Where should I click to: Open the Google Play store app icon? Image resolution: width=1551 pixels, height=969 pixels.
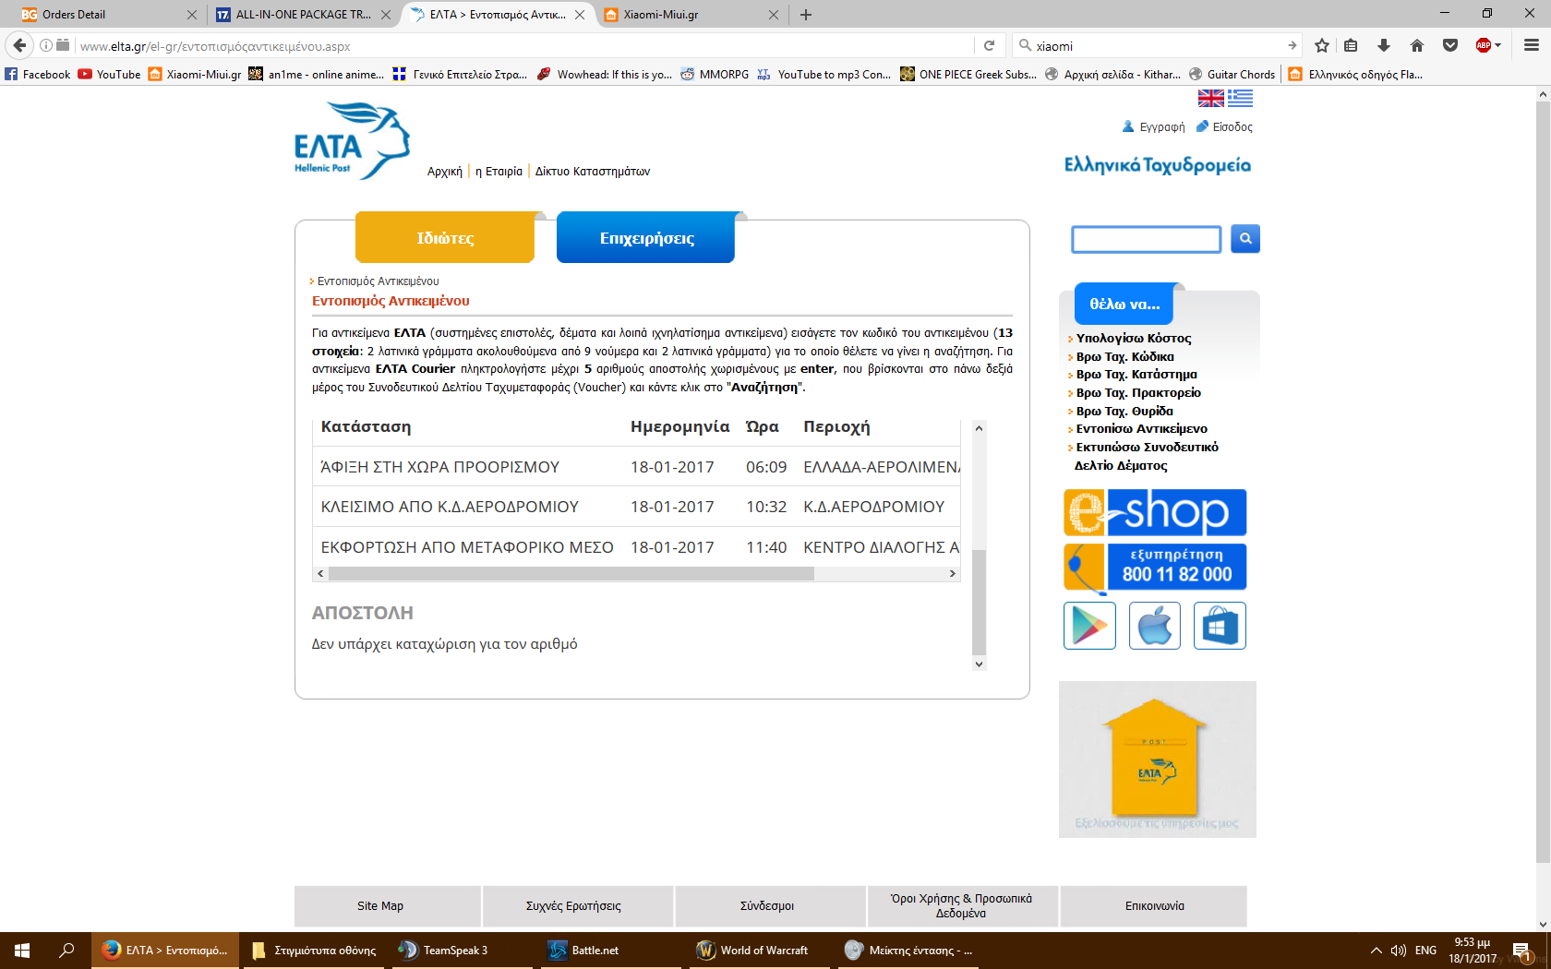tap(1089, 626)
